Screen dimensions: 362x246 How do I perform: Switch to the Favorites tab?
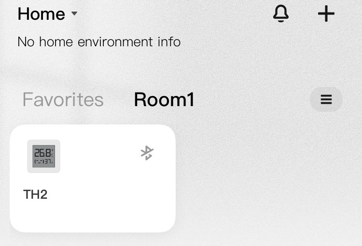pos(63,99)
